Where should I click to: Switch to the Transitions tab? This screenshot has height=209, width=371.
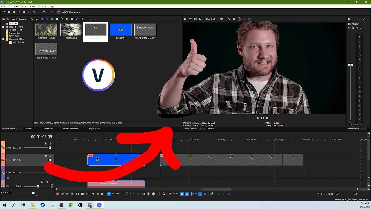coord(48,129)
